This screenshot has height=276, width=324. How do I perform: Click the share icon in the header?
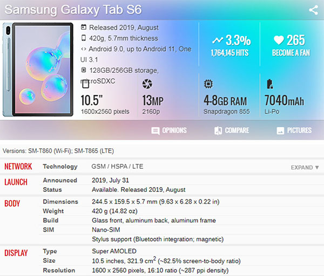[x=313, y=10]
